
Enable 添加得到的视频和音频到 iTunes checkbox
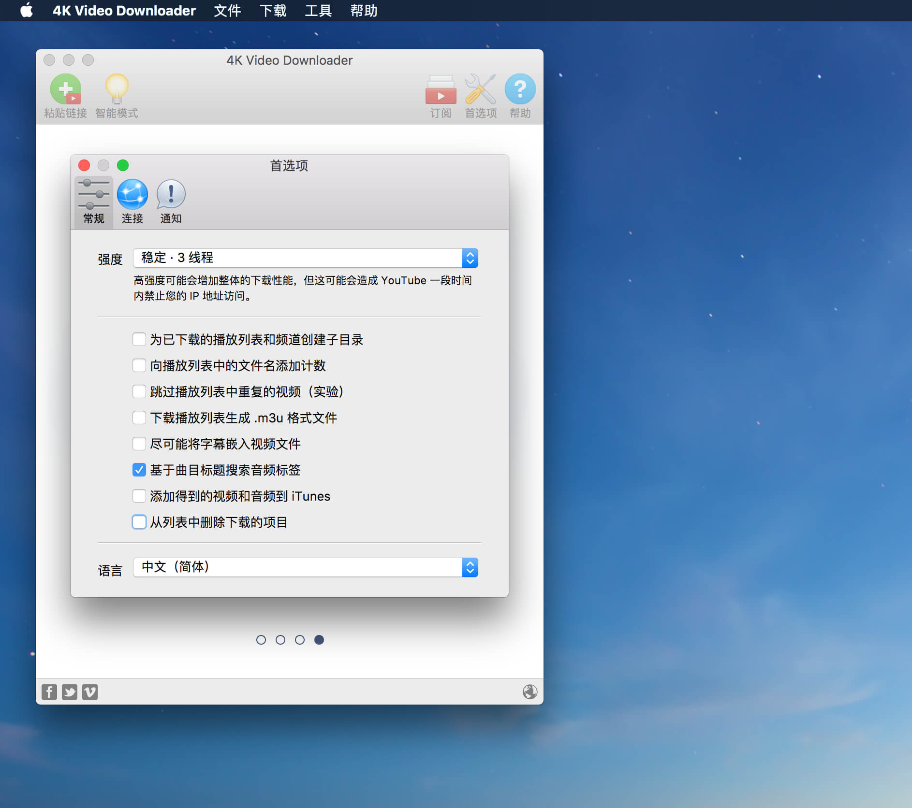pos(139,496)
